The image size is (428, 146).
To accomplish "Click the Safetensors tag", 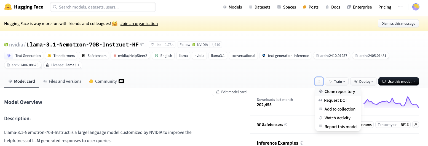I will [x=94, y=56].
